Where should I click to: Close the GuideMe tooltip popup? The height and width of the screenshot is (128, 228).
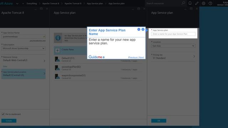pos(143,29)
